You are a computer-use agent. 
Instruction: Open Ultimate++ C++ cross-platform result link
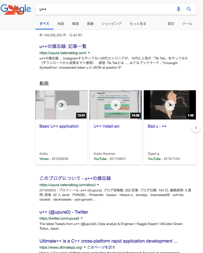tap(108, 241)
